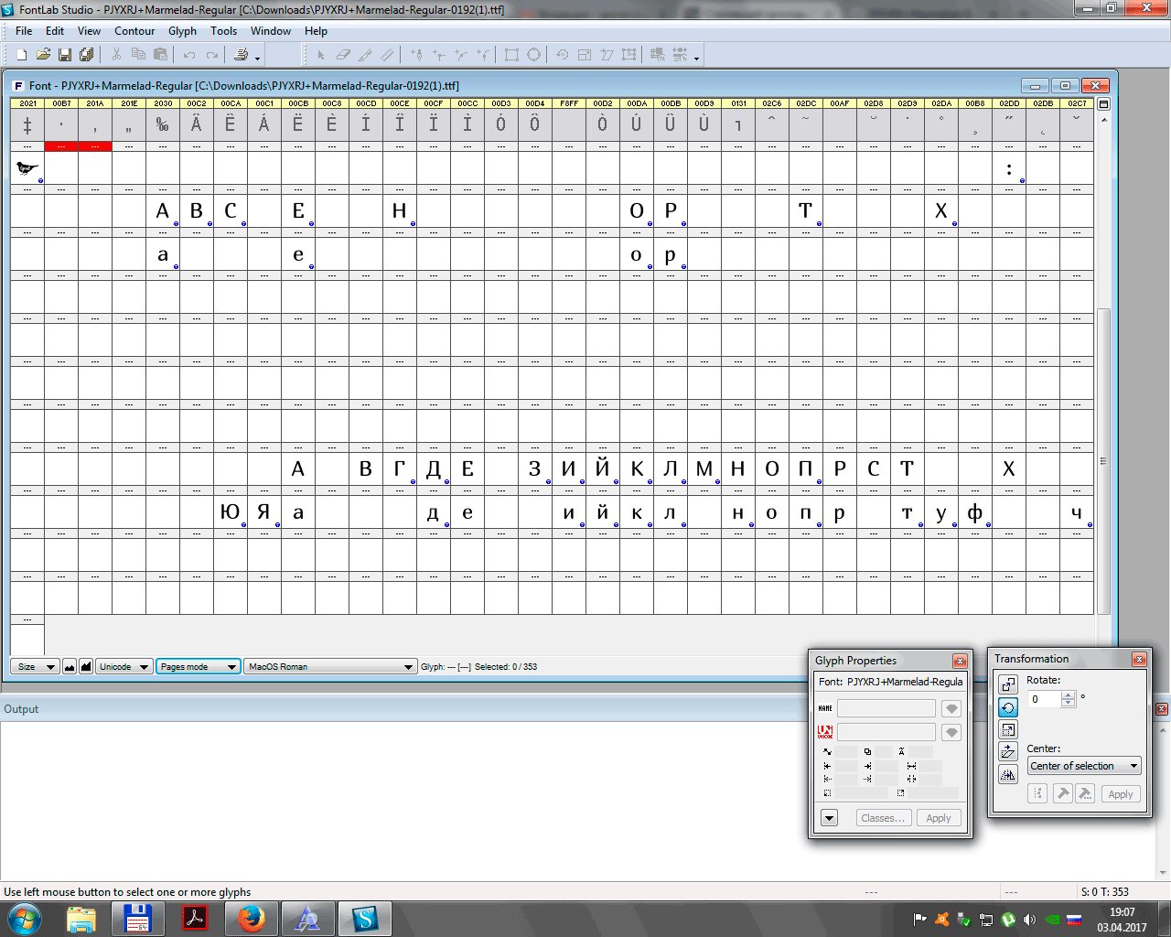The width and height of the screenshot is (1171, 937).
Task: Choose the Rotate icon in the Transformation panel
Action: (x=1007, y=707)
